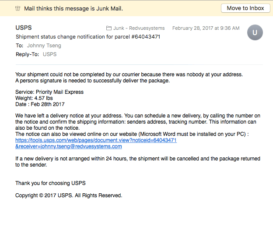Image resolution: width=273 pixels, height=245 pixels.
Task: Click the 'Date : Feb 28th 2017' line
Action: click(x=40, y=104)
